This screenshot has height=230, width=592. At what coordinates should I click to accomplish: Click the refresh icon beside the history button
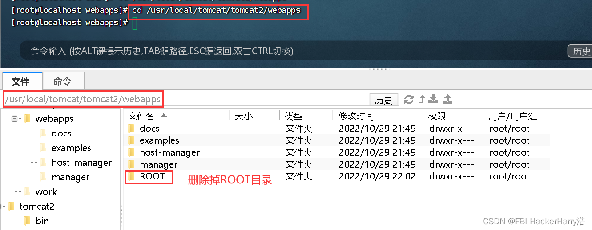(x=409, y=100)
